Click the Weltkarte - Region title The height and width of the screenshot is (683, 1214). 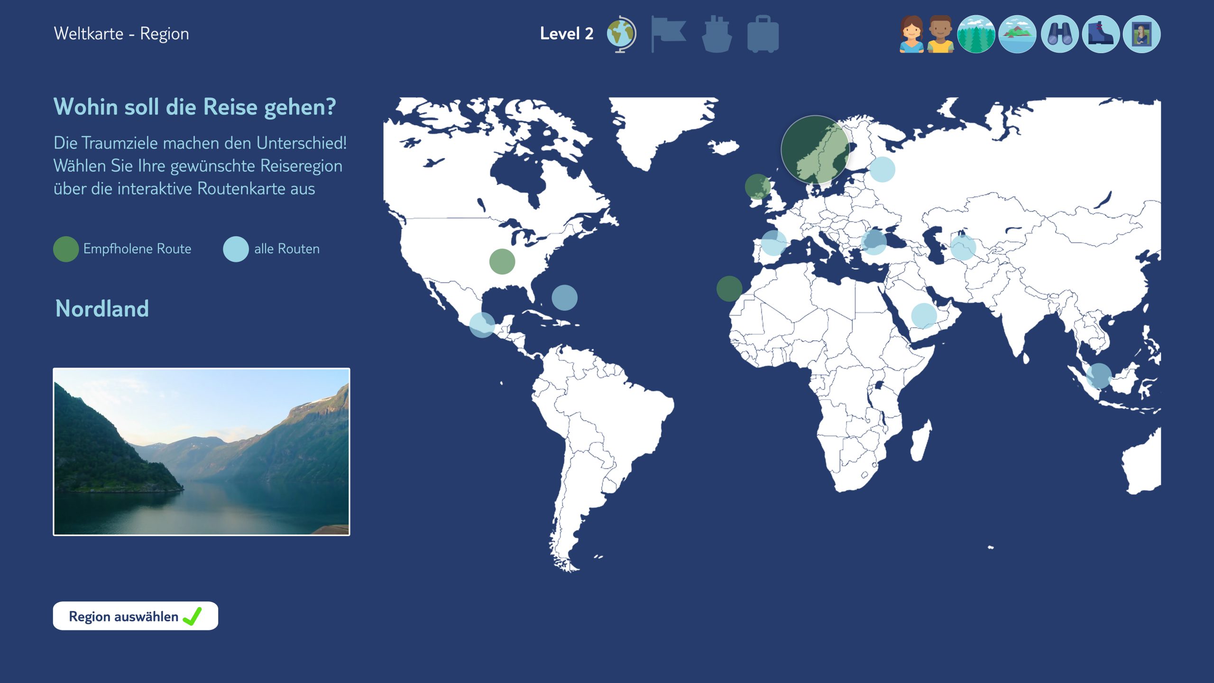click(x=121, y=34)
